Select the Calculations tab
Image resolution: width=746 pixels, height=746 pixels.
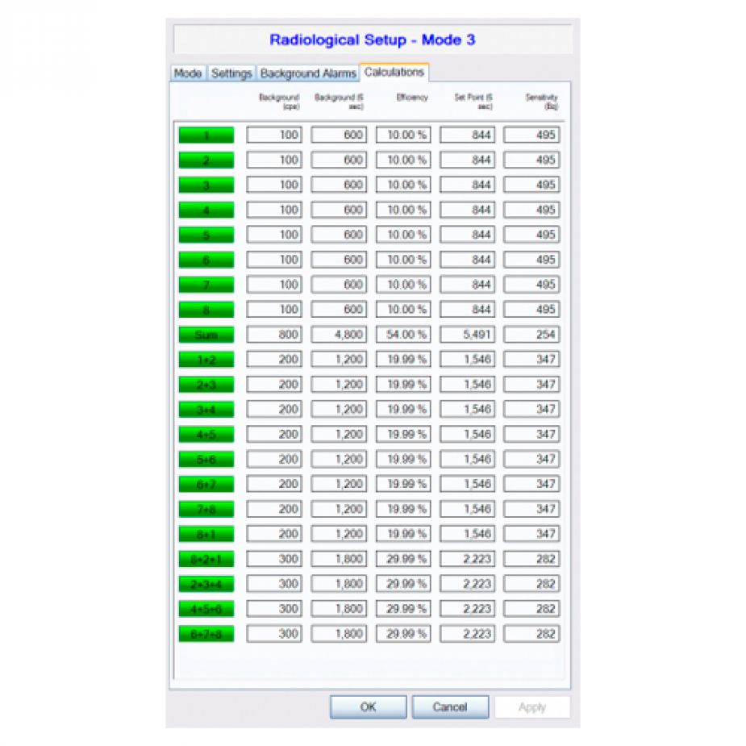[394, 73]
